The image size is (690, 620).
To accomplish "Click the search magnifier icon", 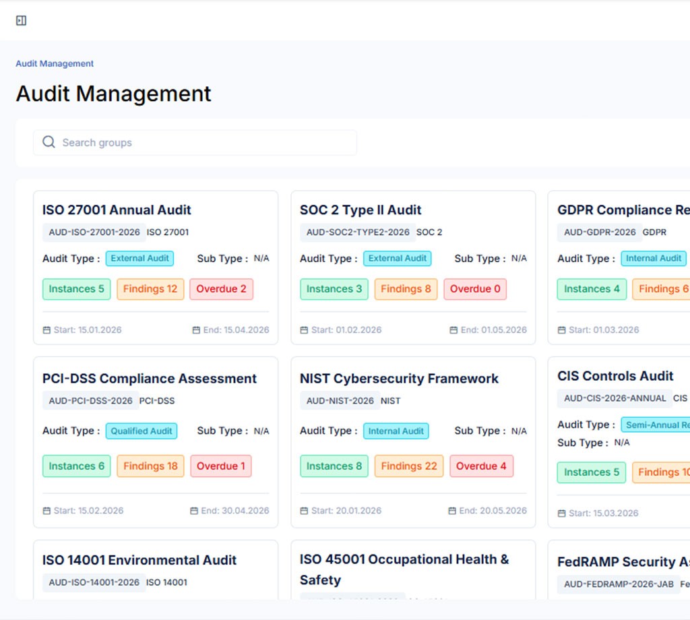I will 49,142.
